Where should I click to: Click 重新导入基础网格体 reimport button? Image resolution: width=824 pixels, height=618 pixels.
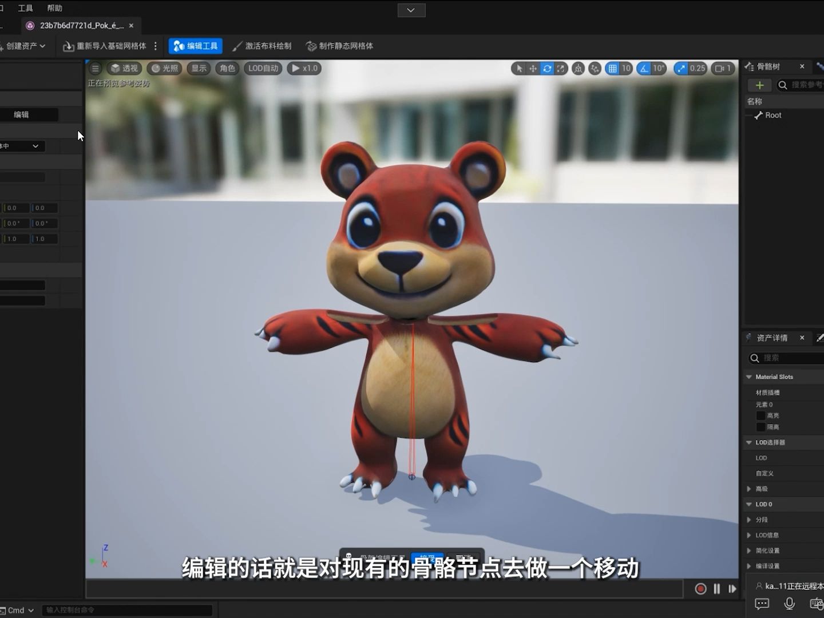pos(105,46)
